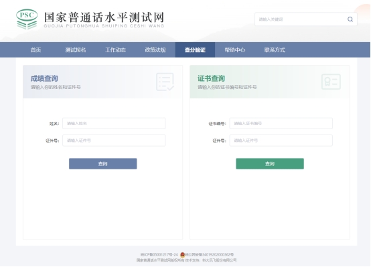
Task: Focus the keyword search input field
Action: click(x=301, y=19)
